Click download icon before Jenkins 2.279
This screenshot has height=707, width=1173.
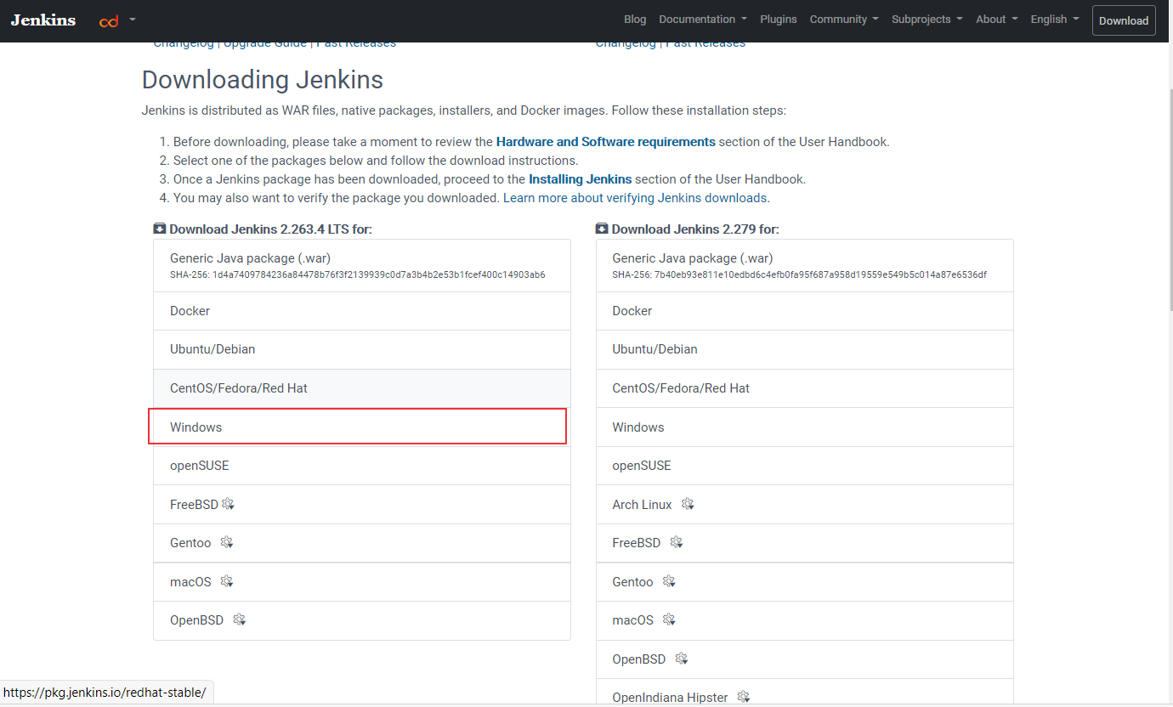click(x=602, y=229)
